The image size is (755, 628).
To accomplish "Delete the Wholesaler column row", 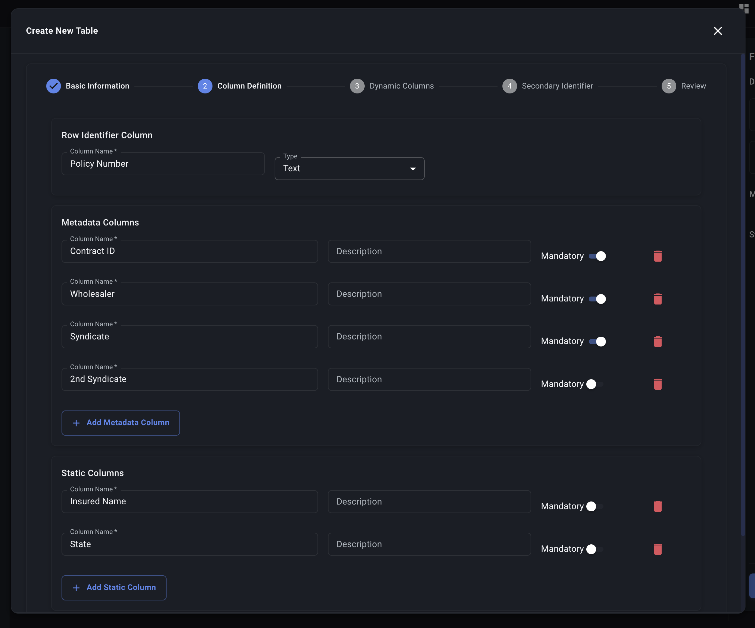I will click(658, 299).
